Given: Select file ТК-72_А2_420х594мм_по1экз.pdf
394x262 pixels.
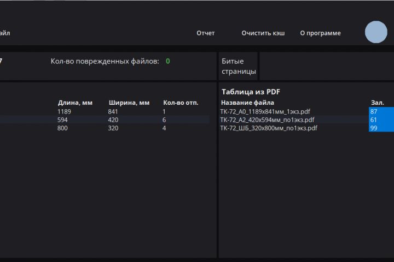Looking at the screenshot, I should [267, 120].
